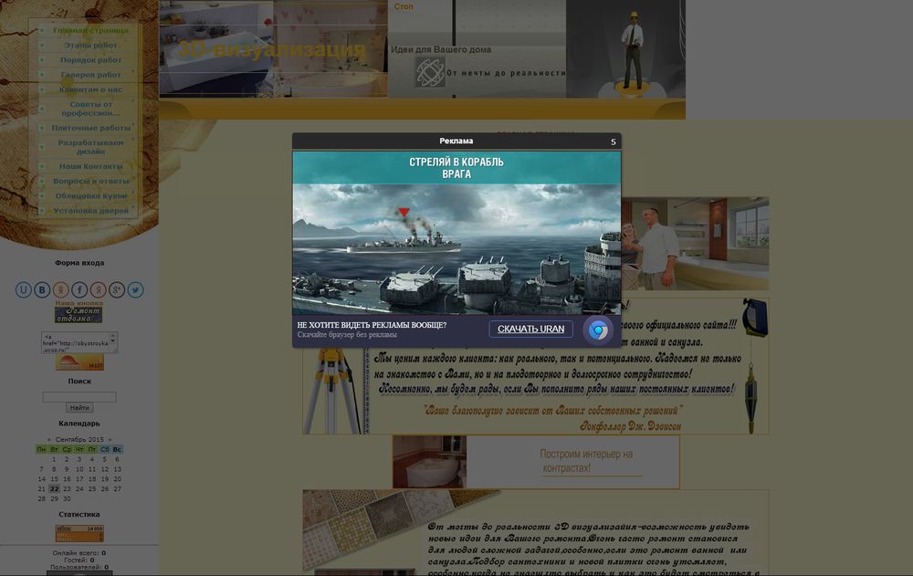Image resolution: width=913 pixels, height=576 pixels.
Task: Click the corner bathtub thumbnail image
Action: pos(429,462)
